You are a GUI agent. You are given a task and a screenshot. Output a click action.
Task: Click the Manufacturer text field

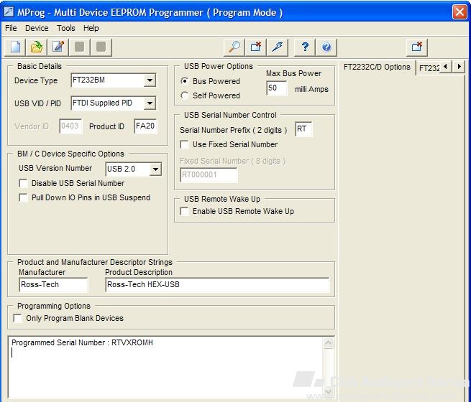53,284
